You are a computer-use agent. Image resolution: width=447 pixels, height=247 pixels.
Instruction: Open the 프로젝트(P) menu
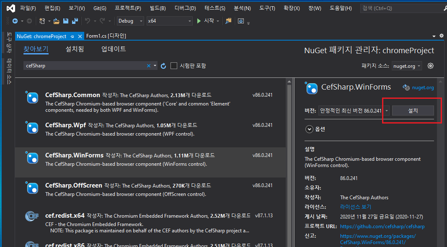[x=128, y=8]
